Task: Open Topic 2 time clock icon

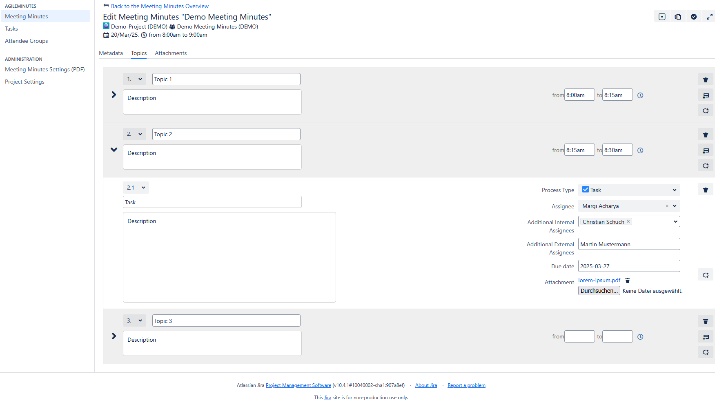Action: pyautogui.click(x=640, y=150)
